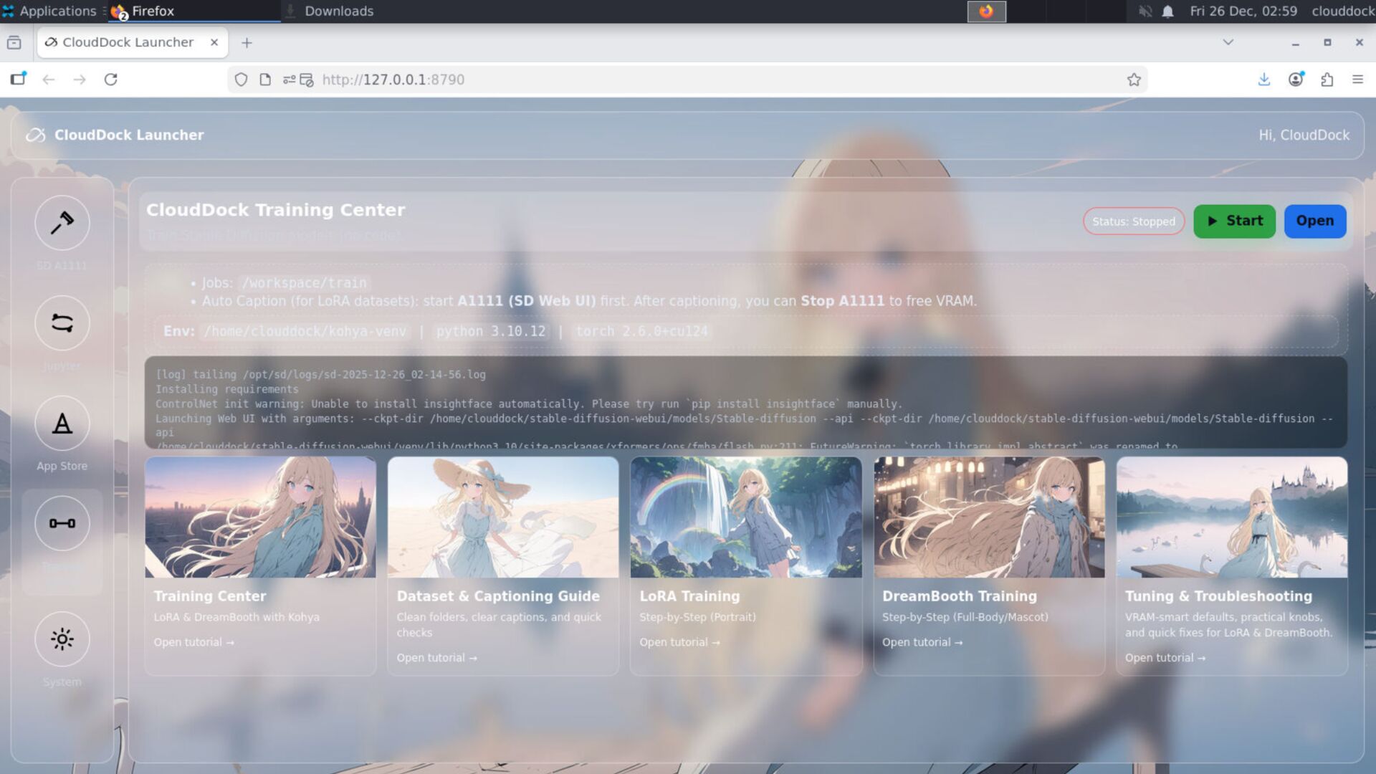Select SD A1111 in the sidebar
The height and width of the screenshot is (774, 1376).
(62, 223)
